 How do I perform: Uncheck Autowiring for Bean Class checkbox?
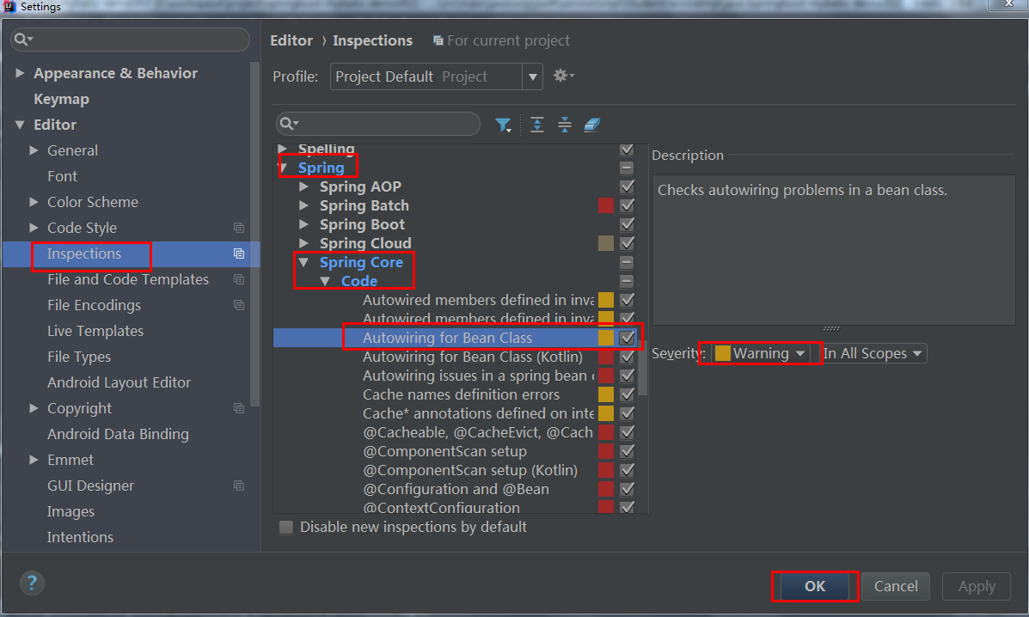[627, 338]
